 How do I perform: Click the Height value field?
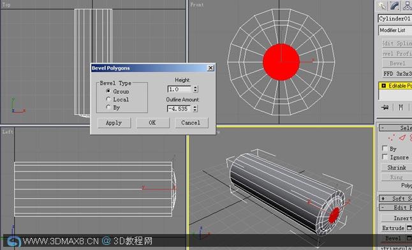point(180,89)
